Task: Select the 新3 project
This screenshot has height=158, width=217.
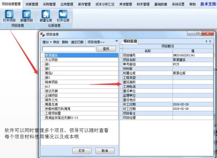Action: pyautogui.click(x=81, y=78)
